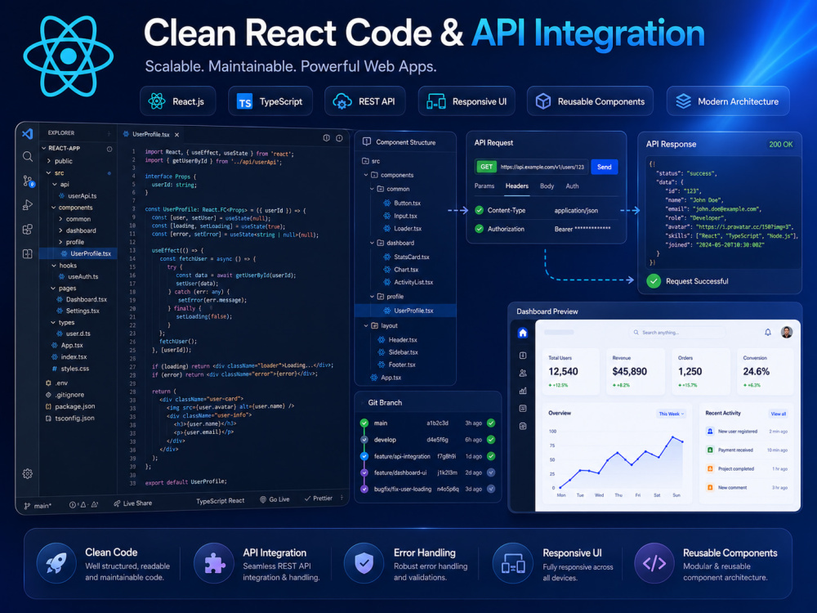Click user avatar in Dashboard Preview

[x=786, y=332]
